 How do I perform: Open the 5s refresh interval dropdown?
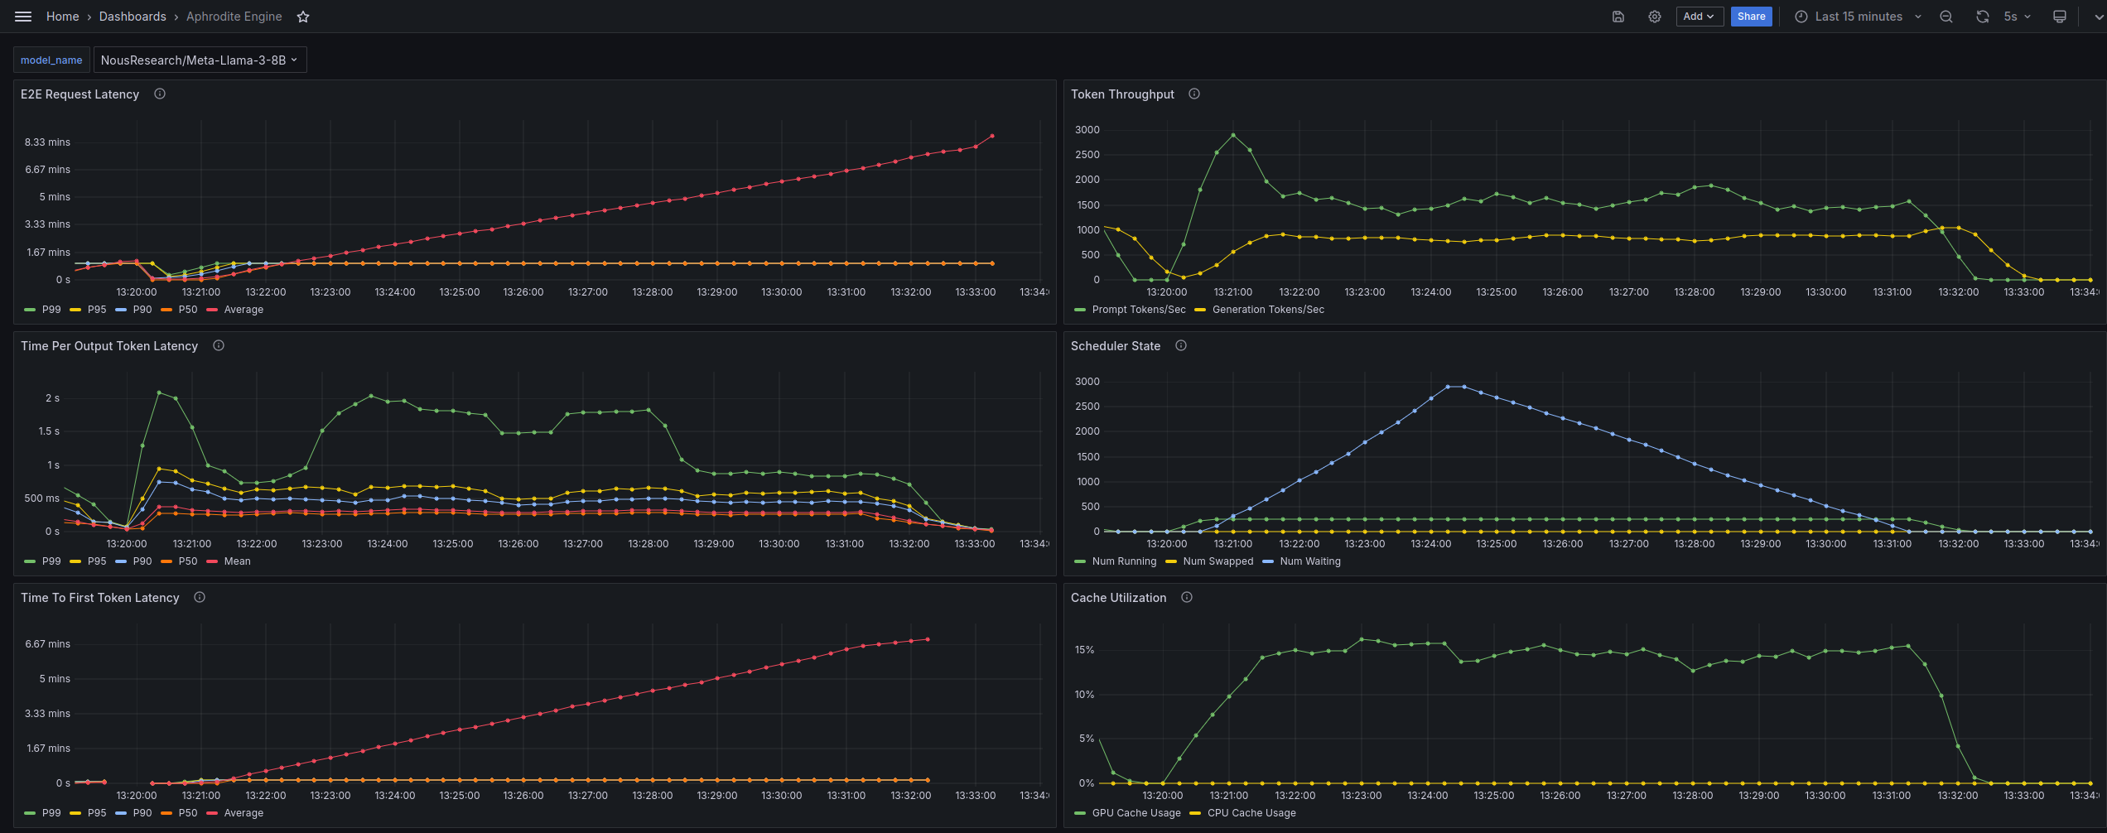[x=2017, y=17]
